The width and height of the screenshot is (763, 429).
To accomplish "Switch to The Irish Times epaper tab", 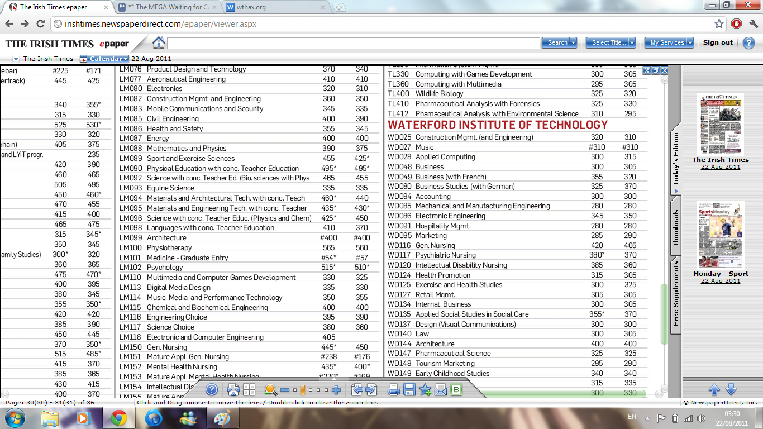I will pyautogui.click(x=59, y=7).
